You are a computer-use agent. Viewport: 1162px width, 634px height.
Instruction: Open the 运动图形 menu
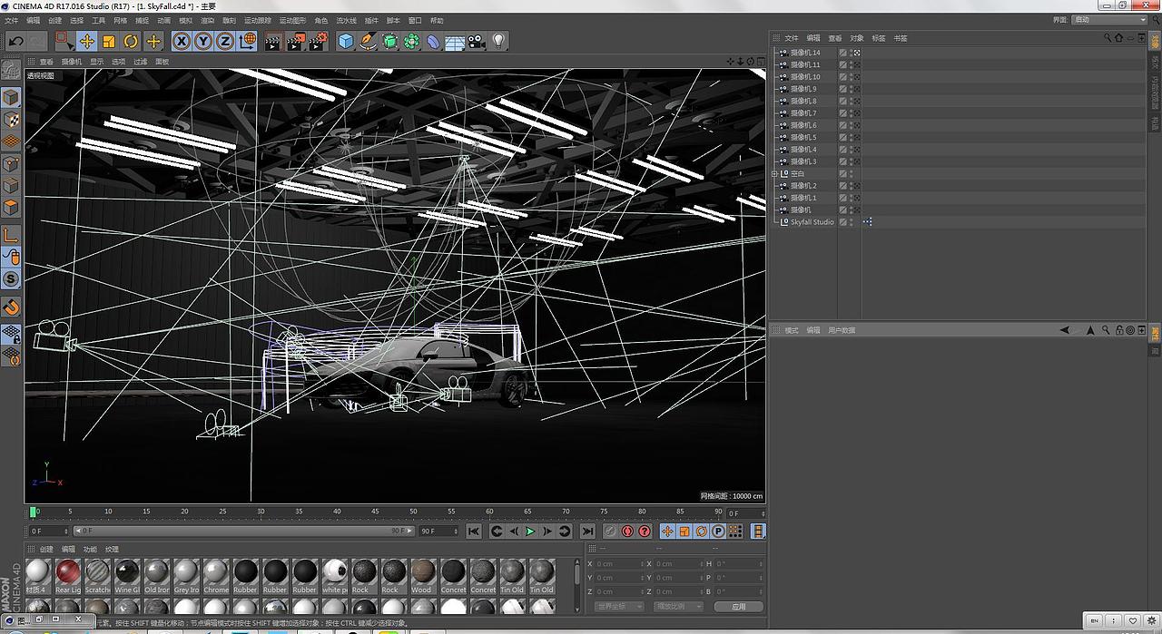[292, 20]
